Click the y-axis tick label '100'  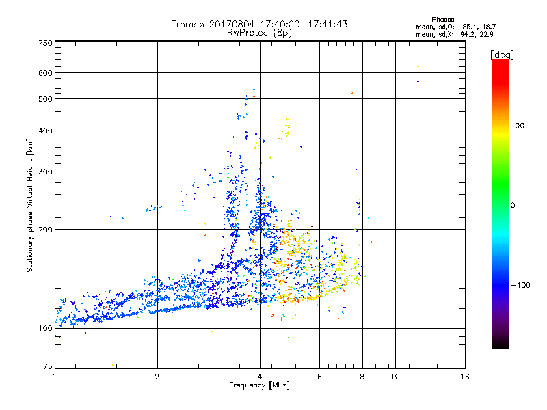coord(46,329)
